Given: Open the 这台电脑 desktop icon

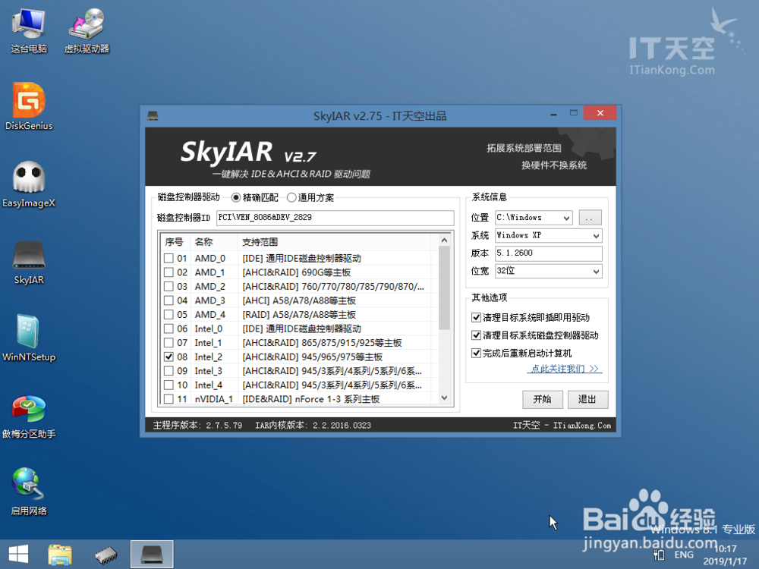Looking at the screenshot, I should [x=29, y=31].
